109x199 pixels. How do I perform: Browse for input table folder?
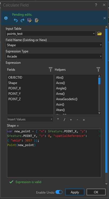click(100, 34)
